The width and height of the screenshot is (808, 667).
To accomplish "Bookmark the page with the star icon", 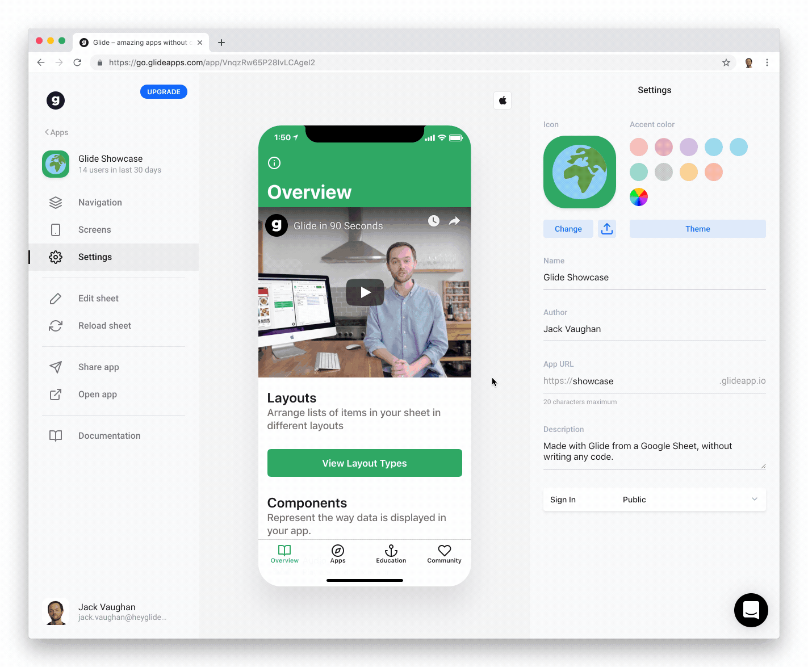I will [x=726, y=62].
